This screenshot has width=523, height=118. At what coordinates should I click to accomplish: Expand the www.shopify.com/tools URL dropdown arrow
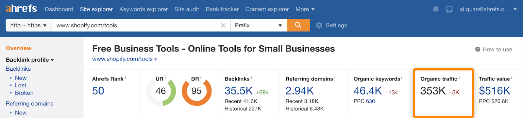(x=156, y=59)
